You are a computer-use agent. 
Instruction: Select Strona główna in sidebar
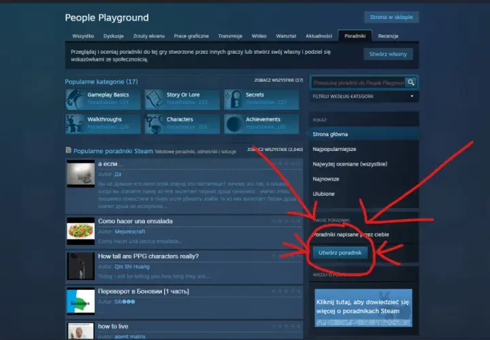pyautogui.click(x=363, y=134)
